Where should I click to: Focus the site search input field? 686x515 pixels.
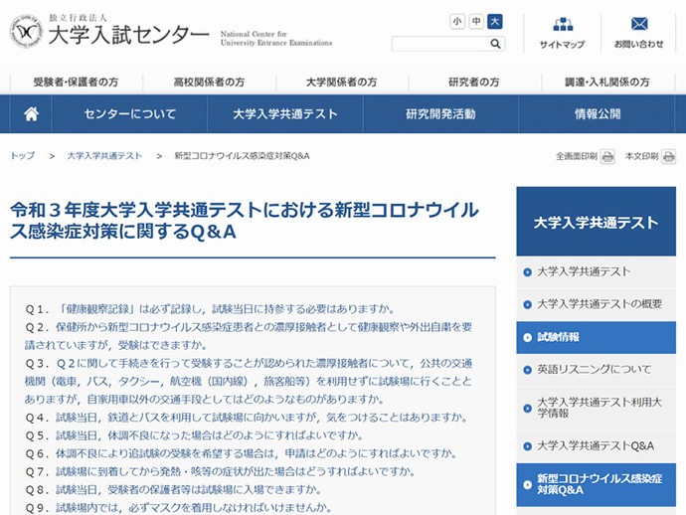point(440,44)
